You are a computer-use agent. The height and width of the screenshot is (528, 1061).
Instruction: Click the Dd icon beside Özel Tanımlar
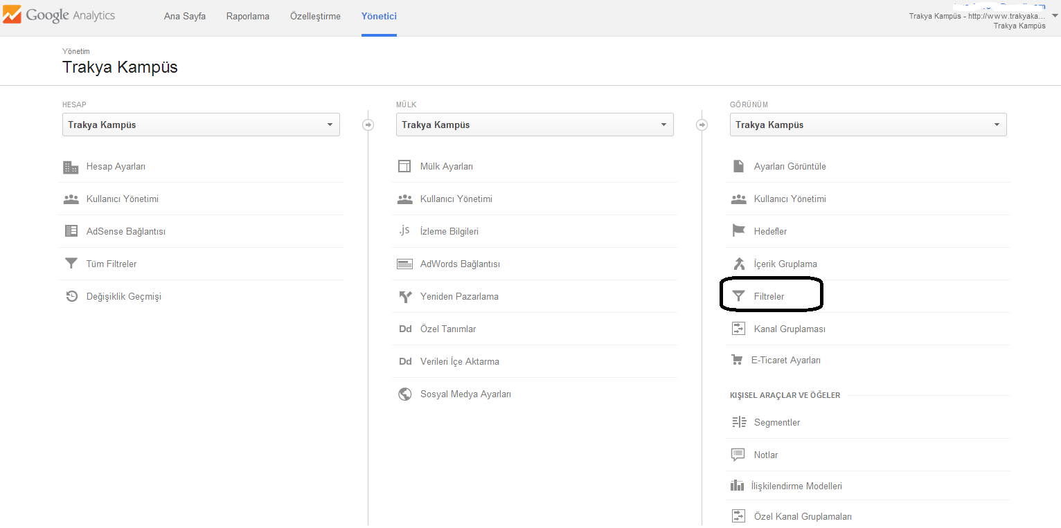click(x=405, y=329)
